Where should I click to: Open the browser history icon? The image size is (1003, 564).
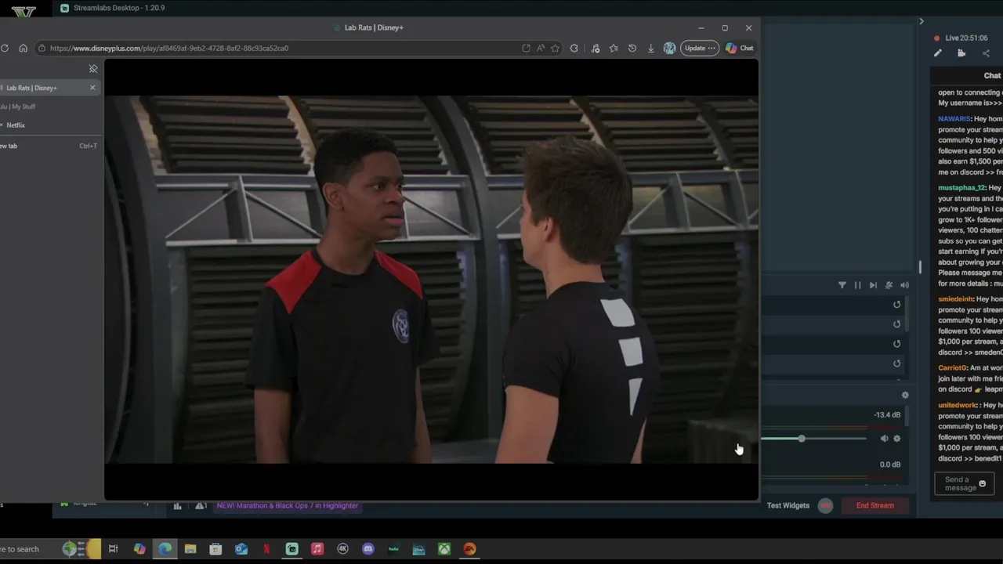(632, 48)
